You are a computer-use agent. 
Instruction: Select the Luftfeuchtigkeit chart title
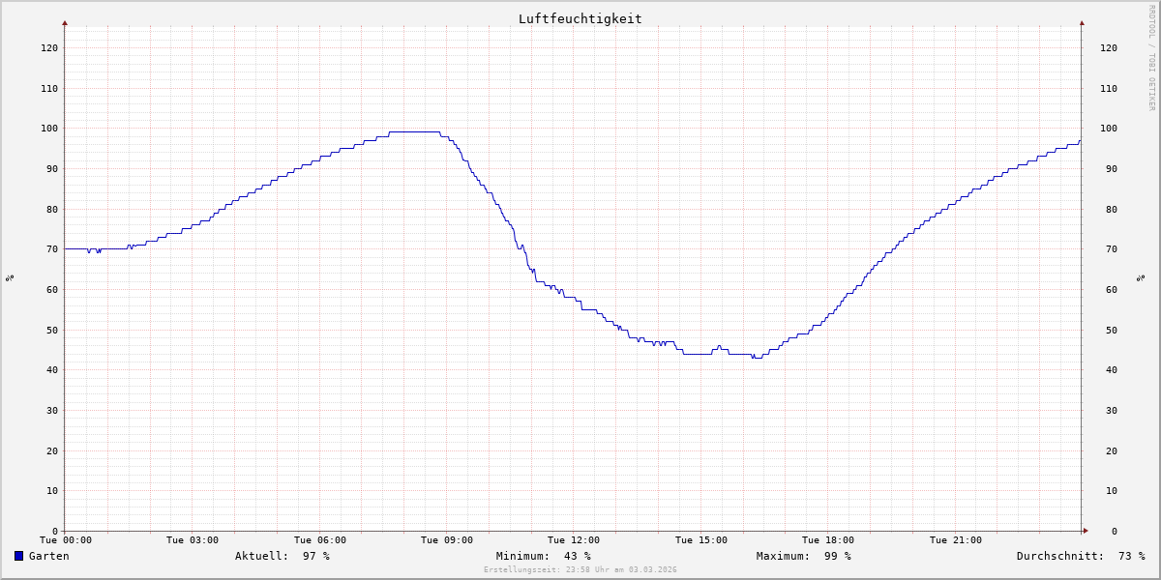(580, 18)
